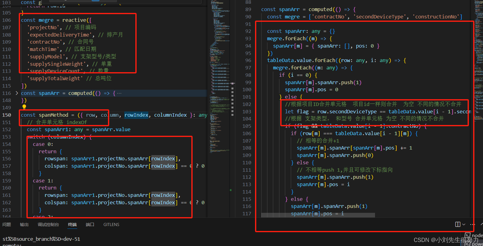Click the 'supplyTotalWeight' string

point(55,78)
